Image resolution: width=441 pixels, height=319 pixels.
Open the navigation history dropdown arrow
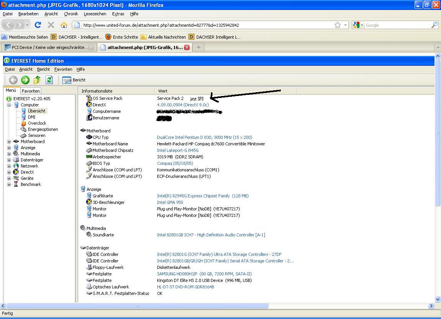tap(27, 25)
